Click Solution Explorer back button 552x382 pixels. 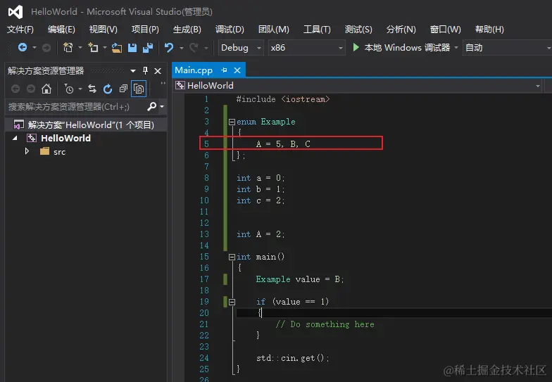pyautogui.click(x=15, y=89)
